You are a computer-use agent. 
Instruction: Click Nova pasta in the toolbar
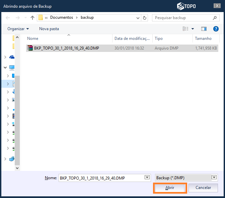(49, 29)
